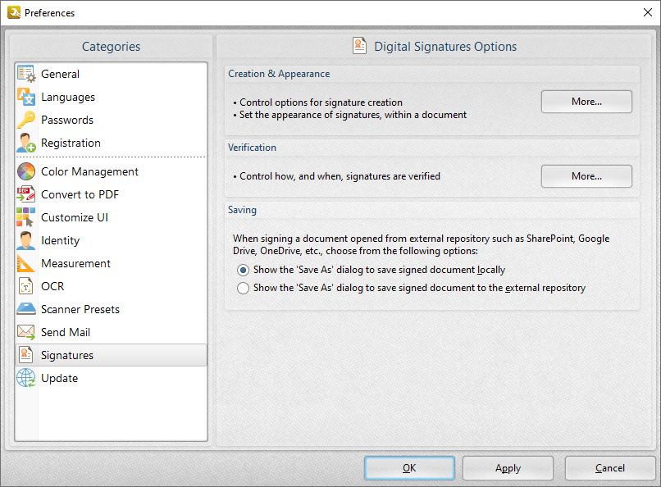
Task: Click the Measurement ruler icon
Action: point(26,263)
